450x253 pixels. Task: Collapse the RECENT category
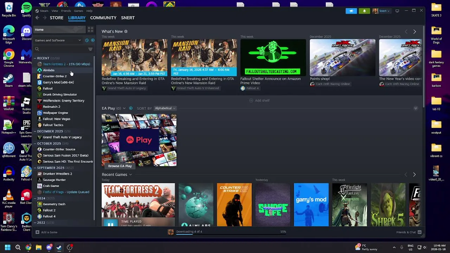35,58
